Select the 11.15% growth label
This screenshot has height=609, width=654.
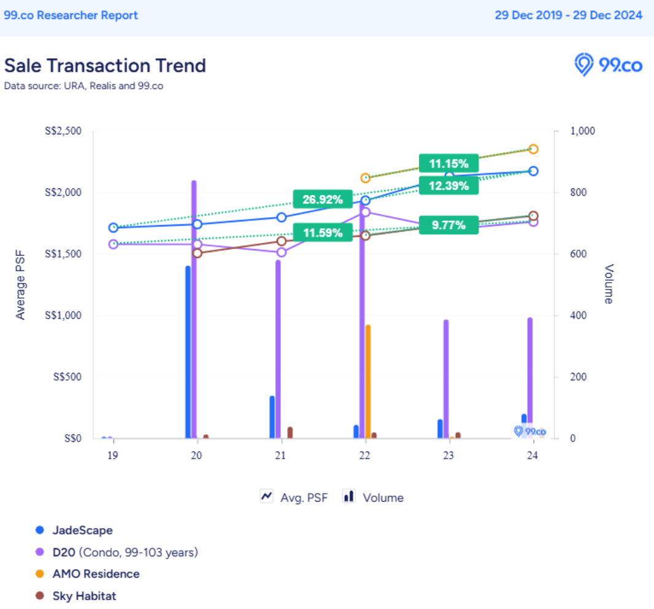coord(448,164)
